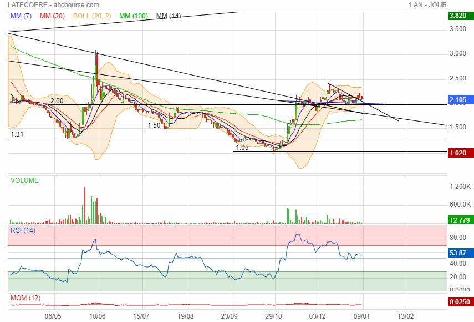This screenshot has width=474, height=322.
Task: Click the 20.00 RSI axis label
Action: tap(458, 277)
